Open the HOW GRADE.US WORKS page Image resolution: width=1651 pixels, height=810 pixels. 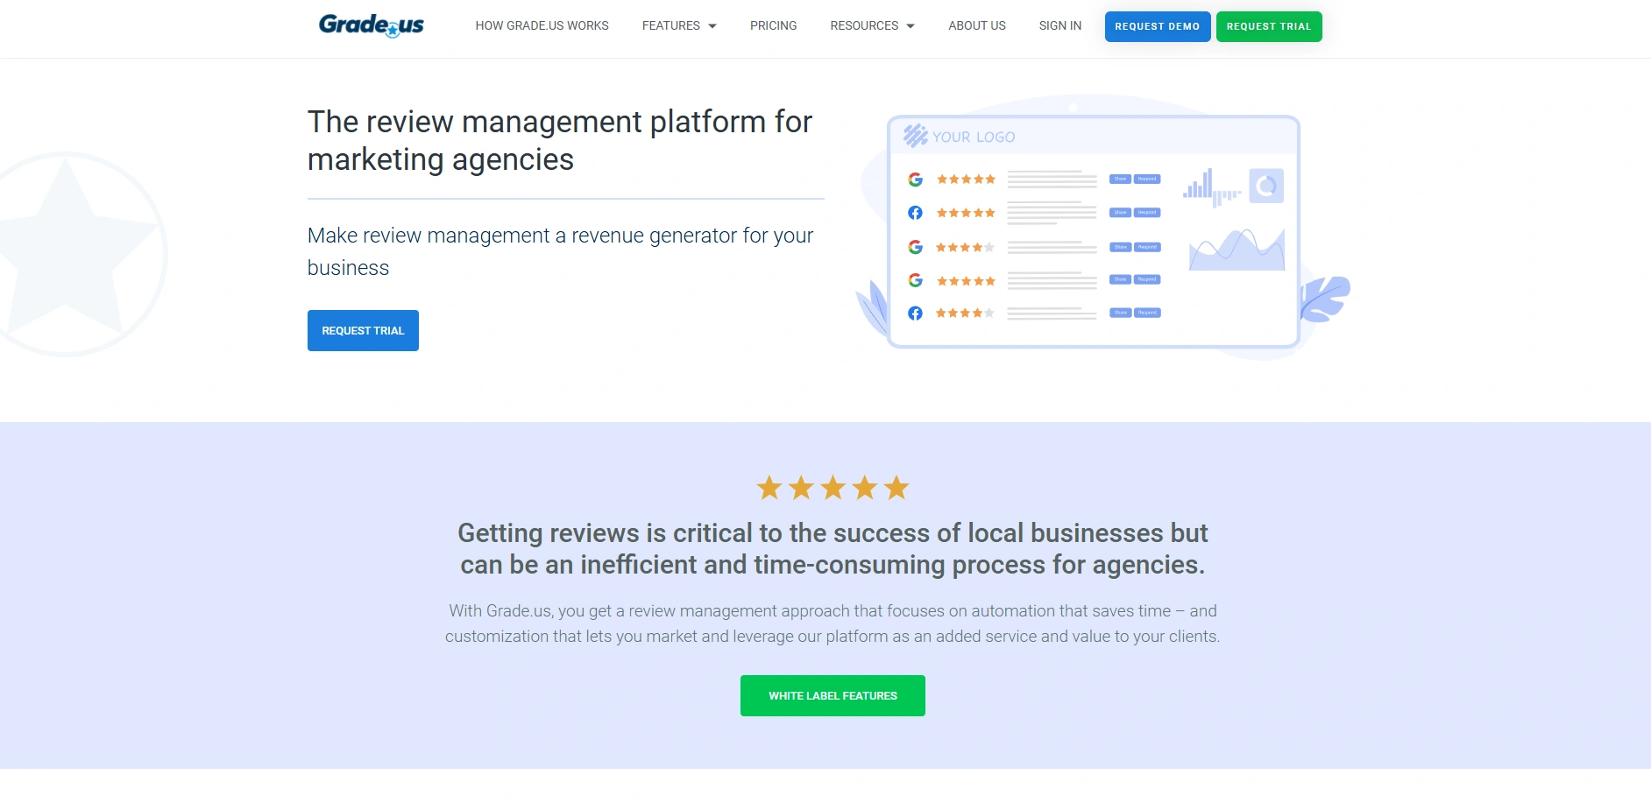point(542,25)
